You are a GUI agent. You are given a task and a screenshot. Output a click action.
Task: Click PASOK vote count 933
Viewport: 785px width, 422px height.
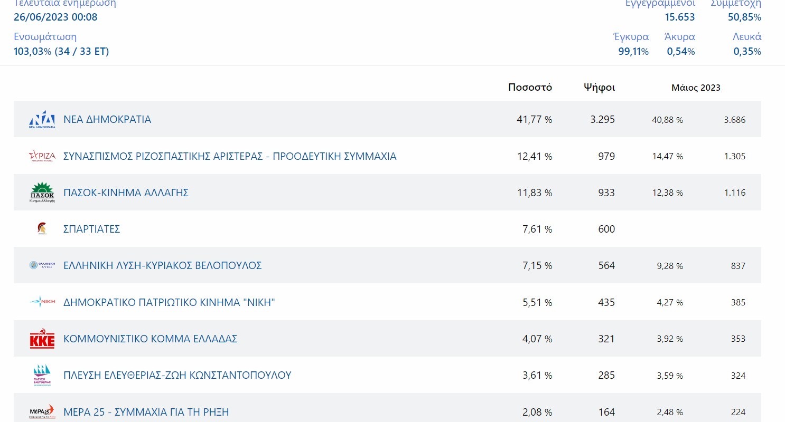click(x=606, y=193)
